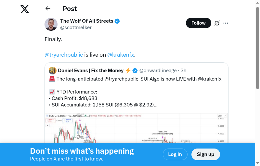
Task: Click the vertical scrollbar thumb
Action: (258, 49)
